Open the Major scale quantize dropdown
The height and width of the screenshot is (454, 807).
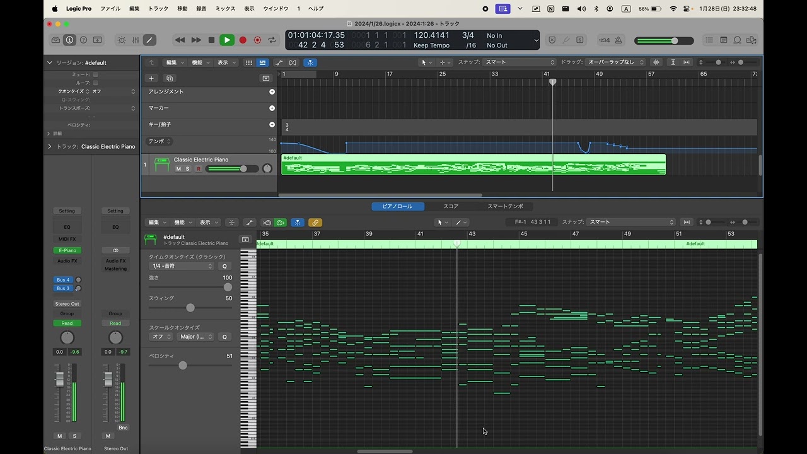click(x=197, y=337)
